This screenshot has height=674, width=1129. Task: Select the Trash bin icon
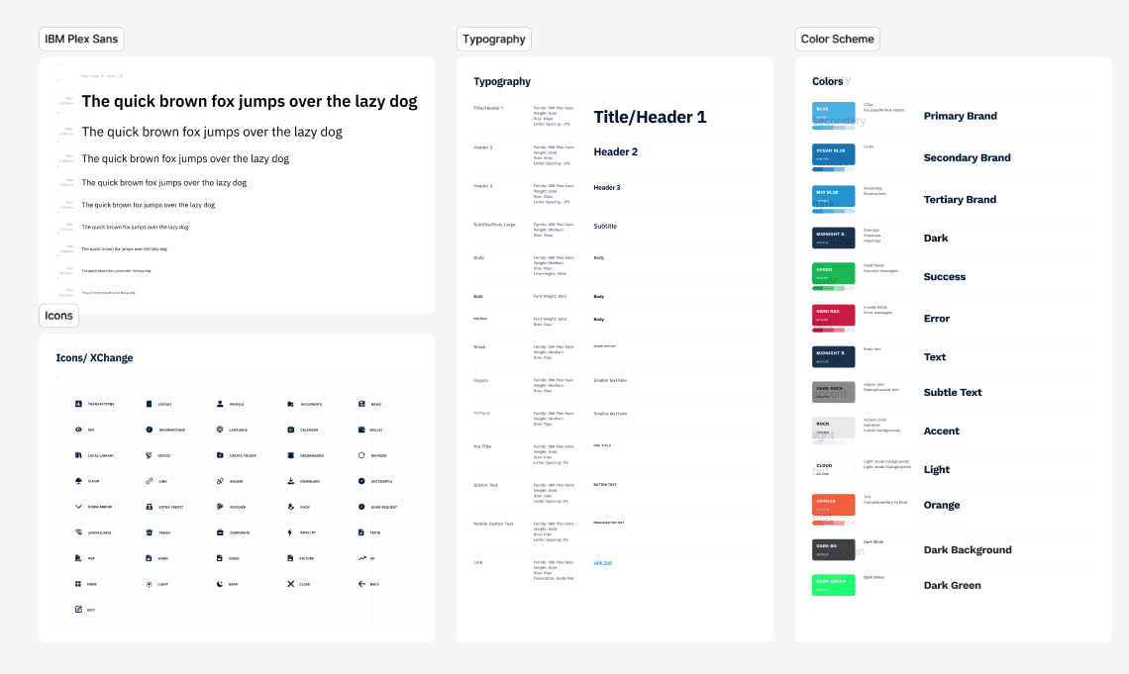click(x=149, y=532)
